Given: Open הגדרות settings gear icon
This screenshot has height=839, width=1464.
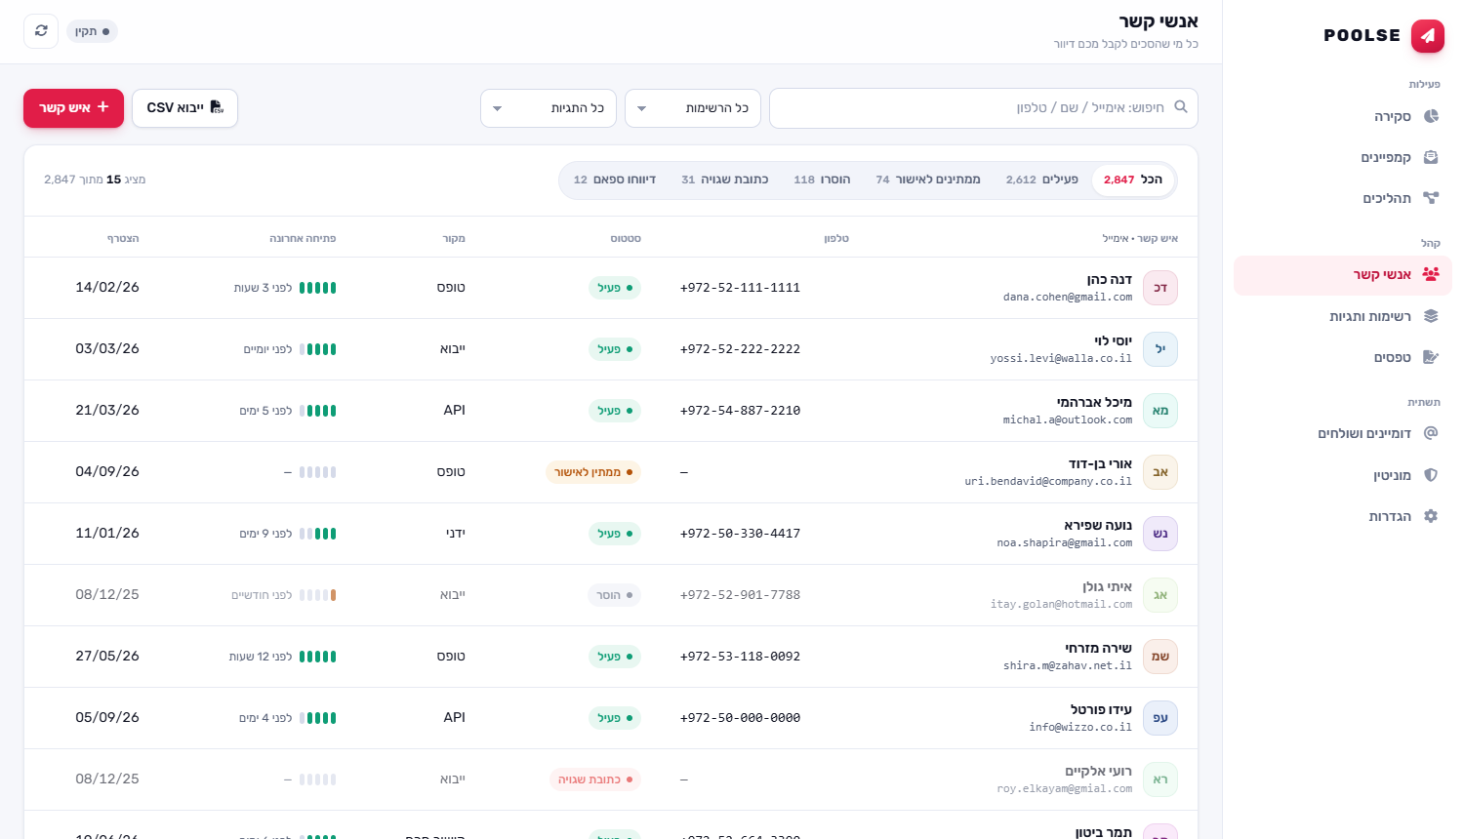Looking at the screenshot, I should pyautogui.click(x=1431, y=516).
